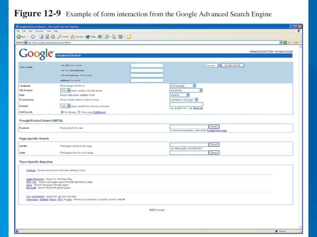
Task: Open Favorites star icon in toolbar
Action: pyautogui.click(x=73, y=37)
